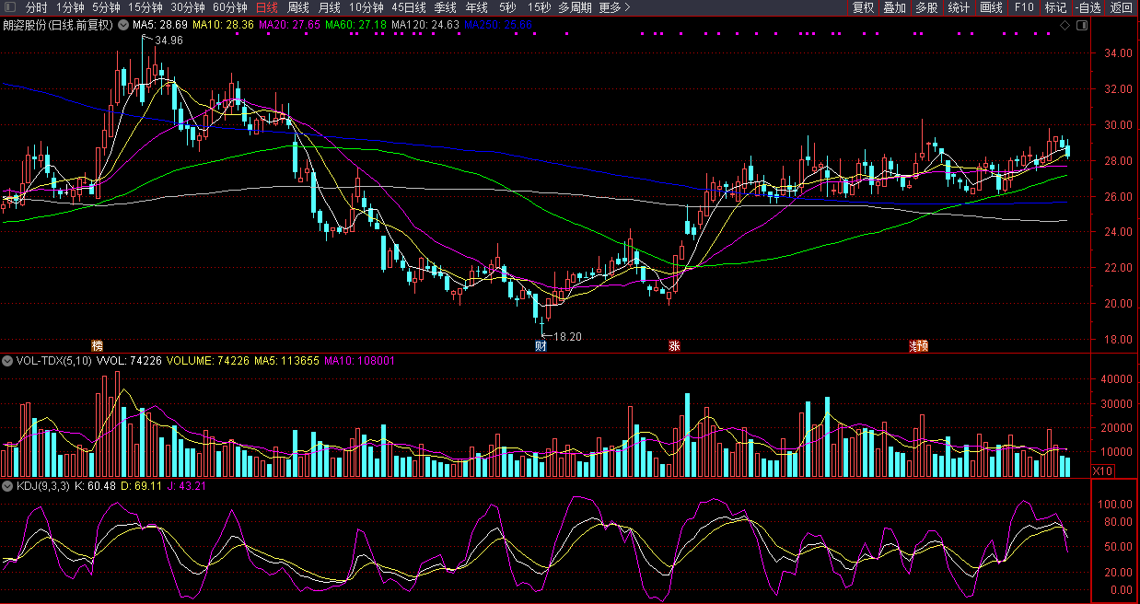Click the panel layout icon at top-left
Screen dimensions: 1140x604
pyautogui.click(x=8, y=7)
